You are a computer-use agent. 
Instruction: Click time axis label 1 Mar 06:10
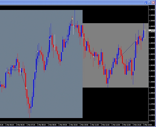9,125
